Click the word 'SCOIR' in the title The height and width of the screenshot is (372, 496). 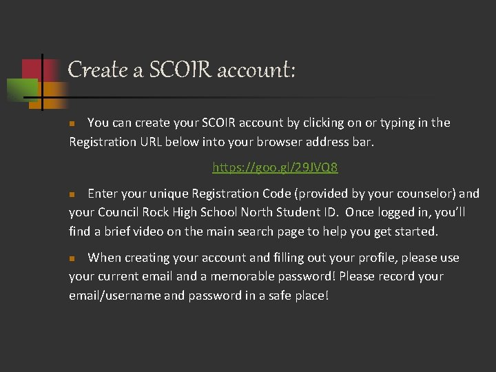180,69
